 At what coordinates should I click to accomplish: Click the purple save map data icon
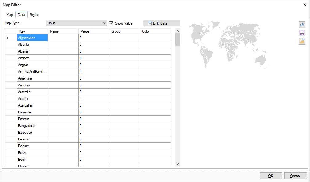pyautogui.click(x=302, y=33)
